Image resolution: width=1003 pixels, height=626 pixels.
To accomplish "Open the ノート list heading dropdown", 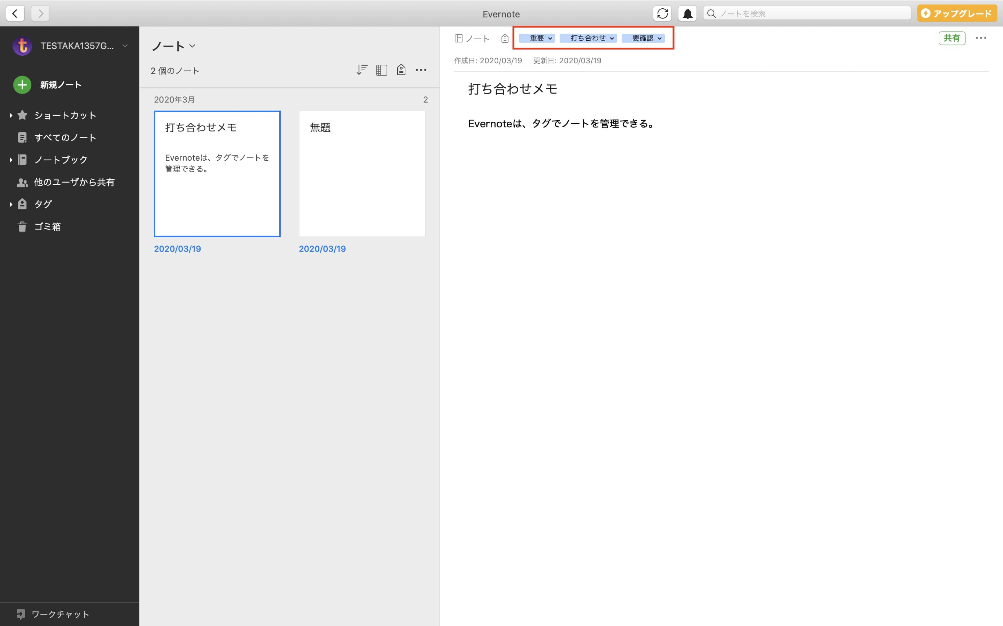I will (174, 46).
